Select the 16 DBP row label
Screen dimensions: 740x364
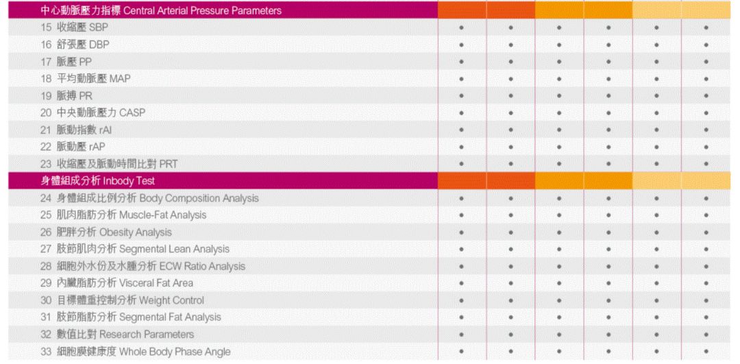(x=75, y=45)
